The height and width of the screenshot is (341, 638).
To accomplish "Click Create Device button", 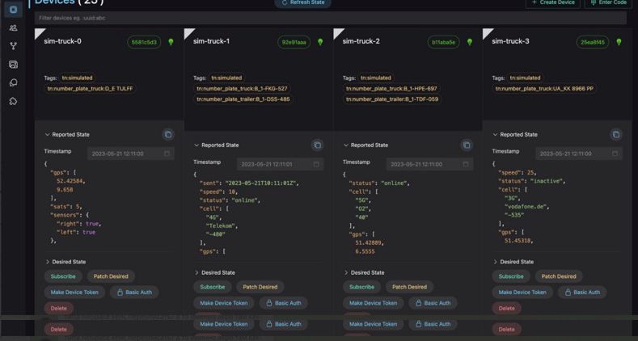I will (x=553, y=3).
